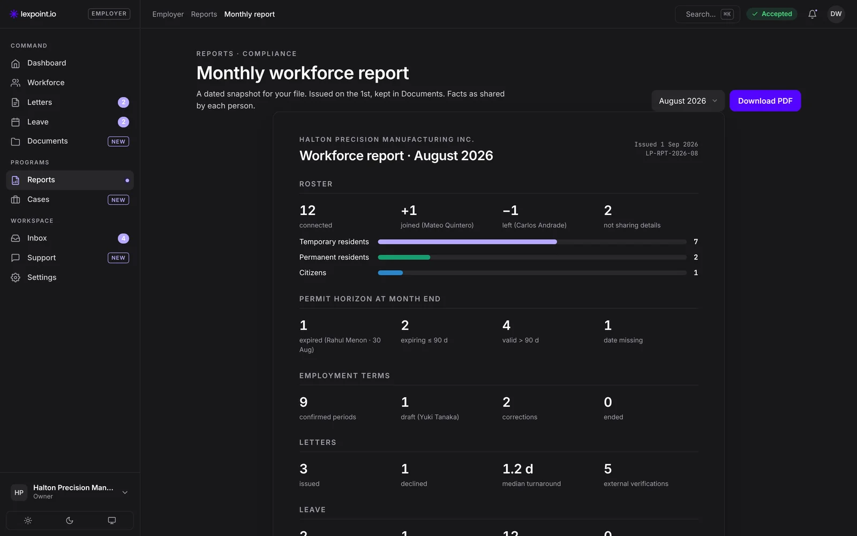Click the lexpoint.io logo icon
857x536 pixels.
coord(14,14)
